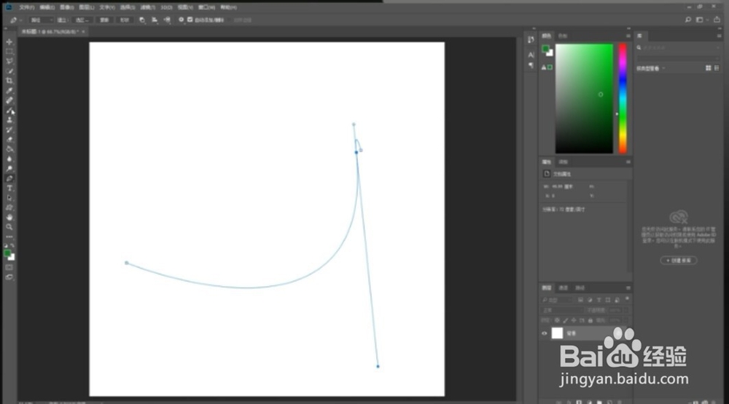
Task: Switch to the 调整 Adjustments tab
Action: pyautogui.click(x=563, y=162)
